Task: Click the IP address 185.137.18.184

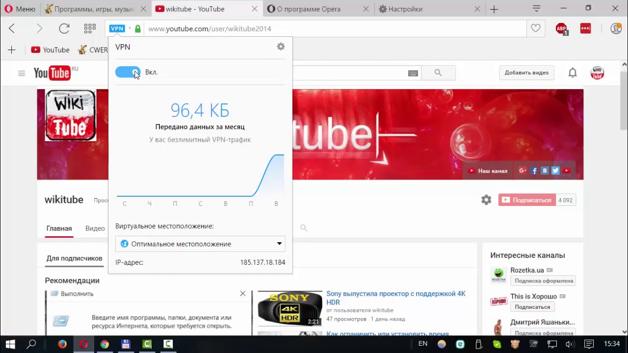Action: click(x=262, y=262)
